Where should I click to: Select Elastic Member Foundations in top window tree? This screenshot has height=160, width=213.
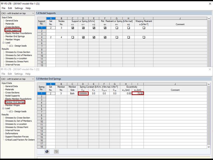[x=18, y=33]
